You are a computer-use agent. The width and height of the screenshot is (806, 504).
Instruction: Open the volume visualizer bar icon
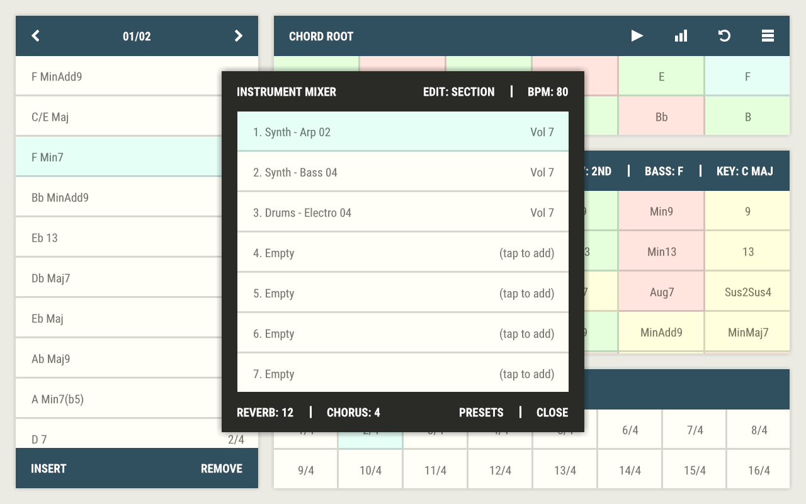point(681,36)
